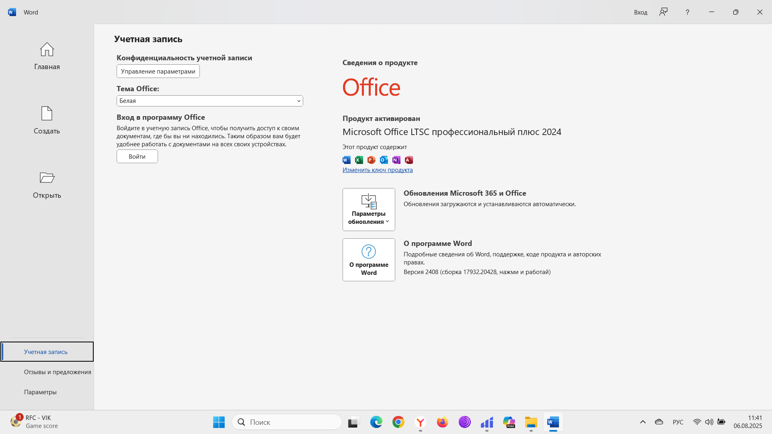Click the Word taskbar icon

[553, 422]
